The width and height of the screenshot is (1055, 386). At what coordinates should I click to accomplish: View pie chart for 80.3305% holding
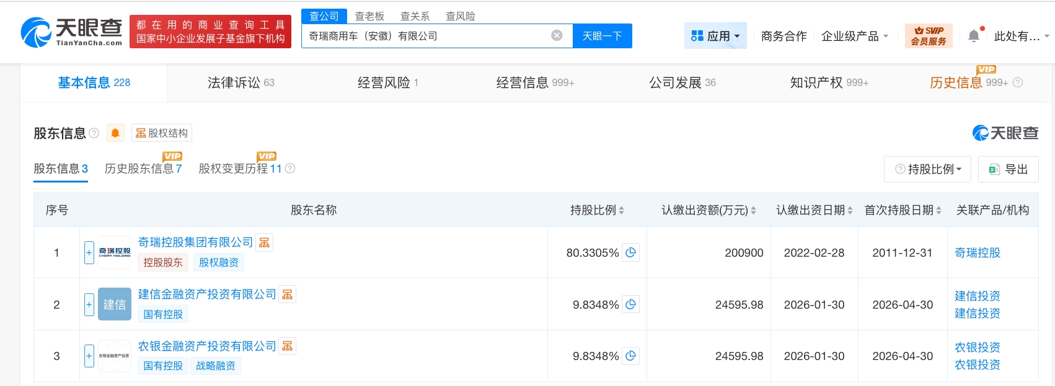point(631,252)
